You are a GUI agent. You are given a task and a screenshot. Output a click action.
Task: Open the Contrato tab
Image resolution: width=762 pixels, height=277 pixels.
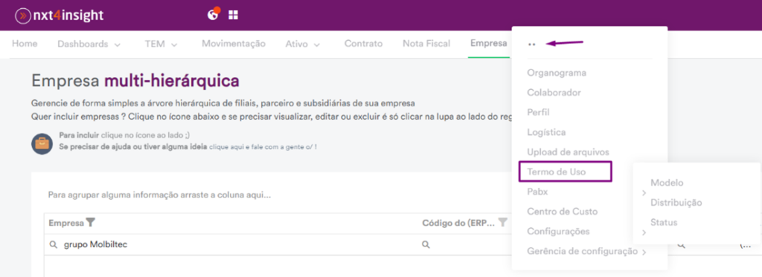coord(363,44)
